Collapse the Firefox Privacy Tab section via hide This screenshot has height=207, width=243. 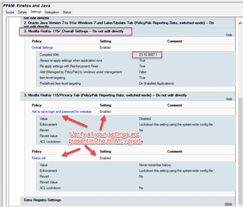[x=229, y=99]
